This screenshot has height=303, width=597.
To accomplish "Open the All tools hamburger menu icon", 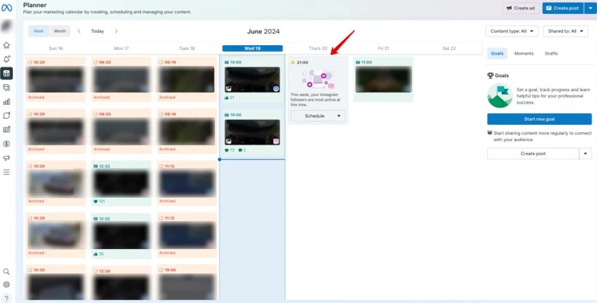I will [7, 172].
